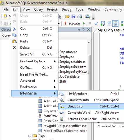This screenshot has width=124, height=140.
Task: Open the Object Explorer window position dropdown
Action: coord(79,30)
